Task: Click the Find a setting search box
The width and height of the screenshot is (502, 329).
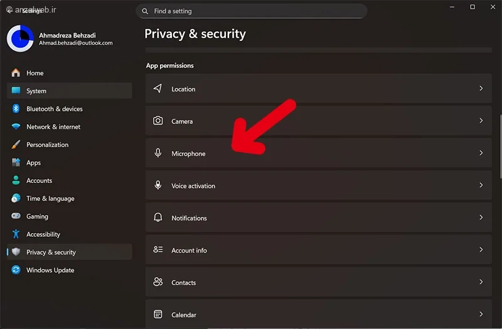Action: (x=252, y=11)
